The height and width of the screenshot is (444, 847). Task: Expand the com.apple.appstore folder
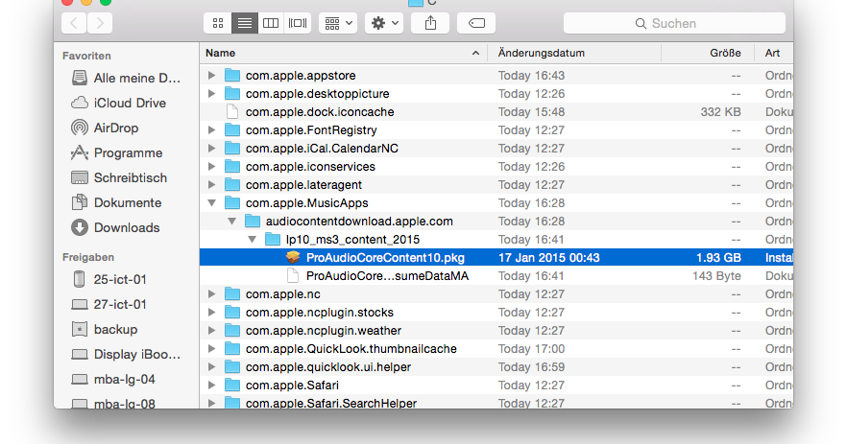pyautogui.click(x=211, y=76)
